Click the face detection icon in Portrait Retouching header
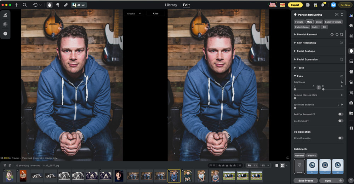Screen dimensions: 354x184 tap(337, 15)
